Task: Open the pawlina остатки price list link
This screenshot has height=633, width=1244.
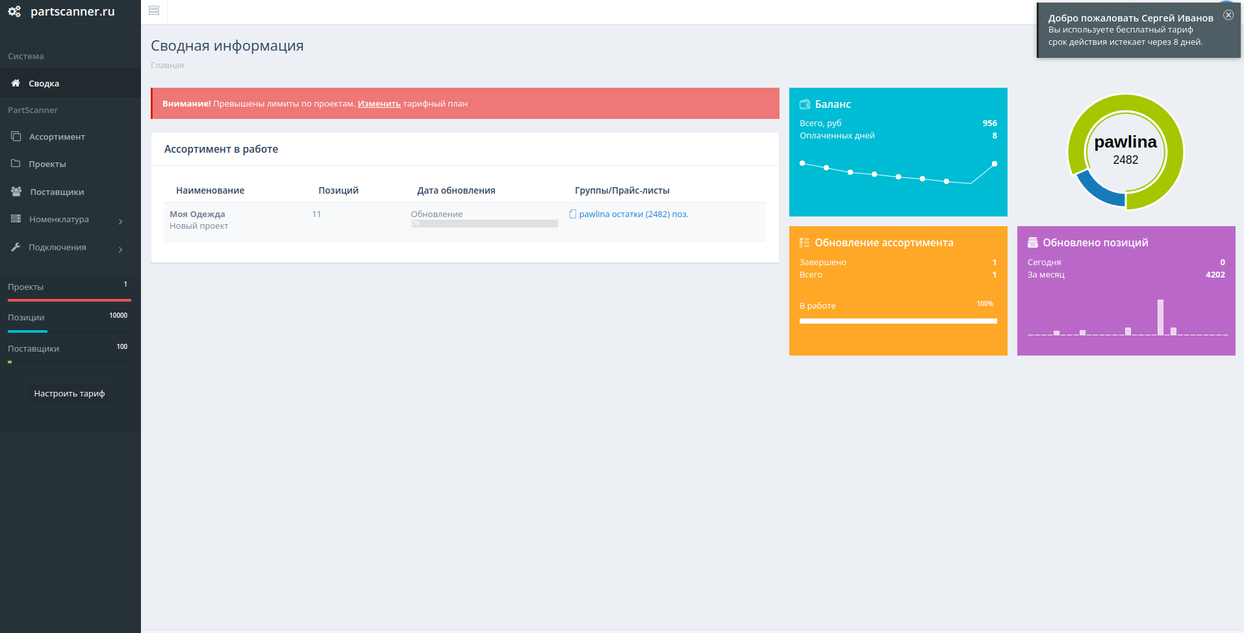Action: coord(633,214)
